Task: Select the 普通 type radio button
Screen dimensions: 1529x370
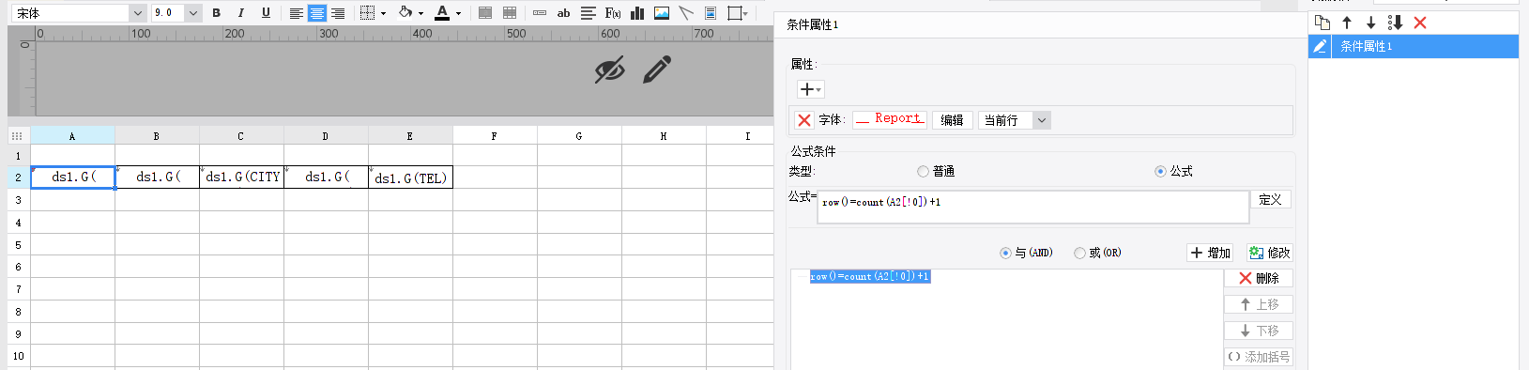Action: 923,171
